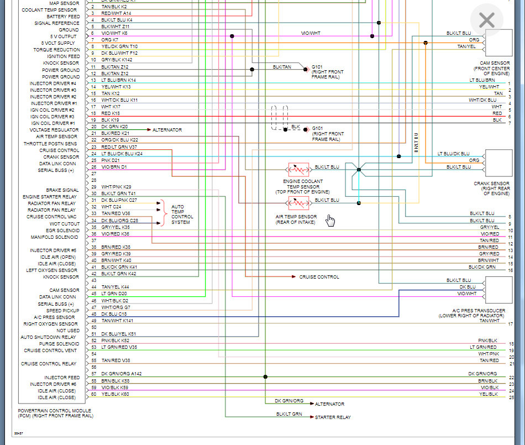Click the BLK/LT GRN wire label near starter relay
Viewport: 525px width, 445px height.
[289, 414]
